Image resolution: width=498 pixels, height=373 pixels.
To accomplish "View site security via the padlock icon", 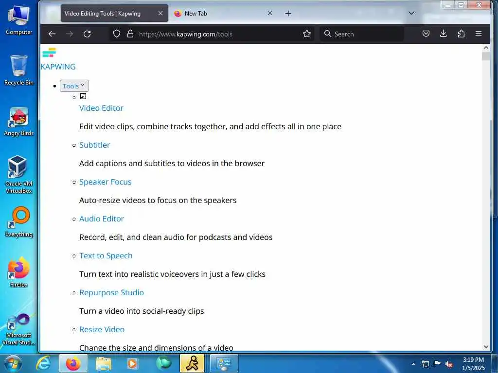I will (130, 34).
